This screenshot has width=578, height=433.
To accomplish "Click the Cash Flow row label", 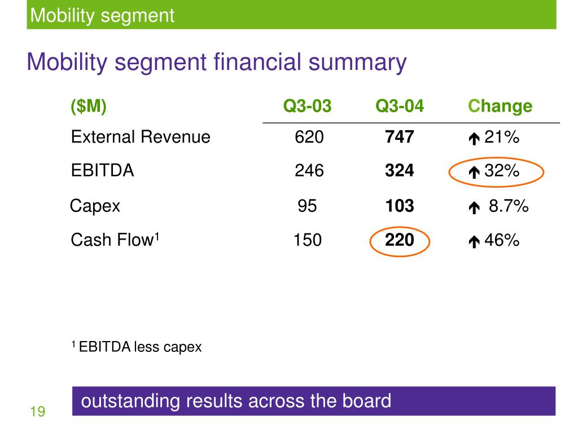I will click(115, 240).
